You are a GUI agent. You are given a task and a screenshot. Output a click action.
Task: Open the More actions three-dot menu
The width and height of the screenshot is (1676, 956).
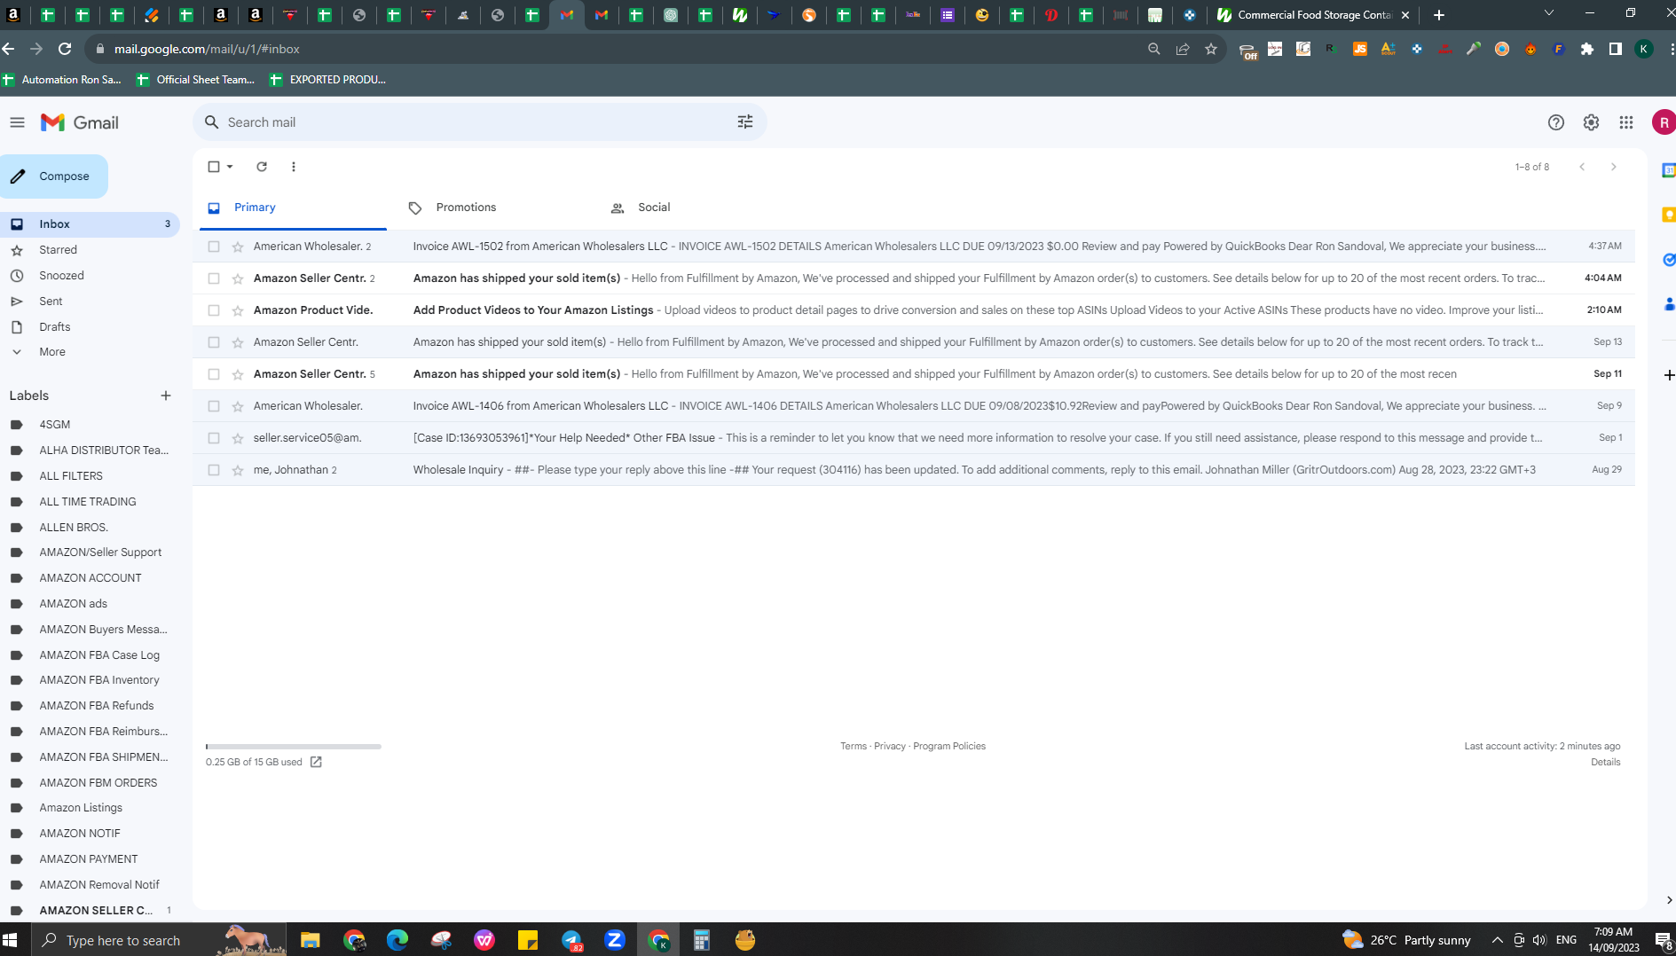click(294, 167)
